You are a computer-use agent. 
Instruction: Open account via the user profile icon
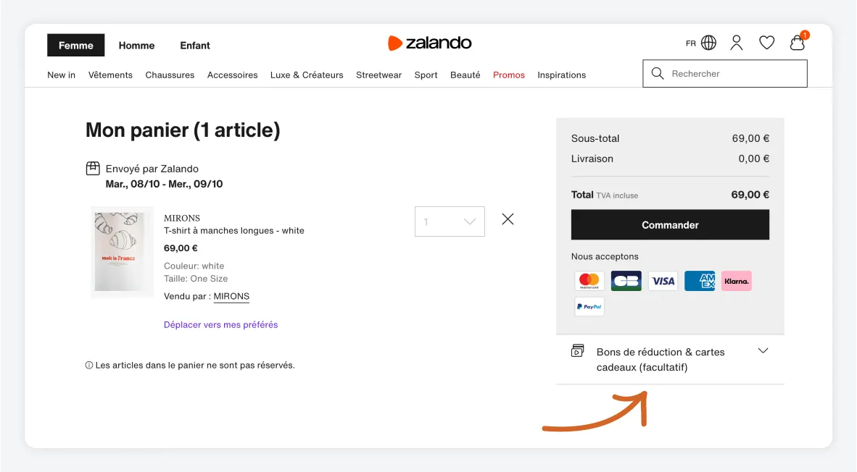tap(737, 43)
